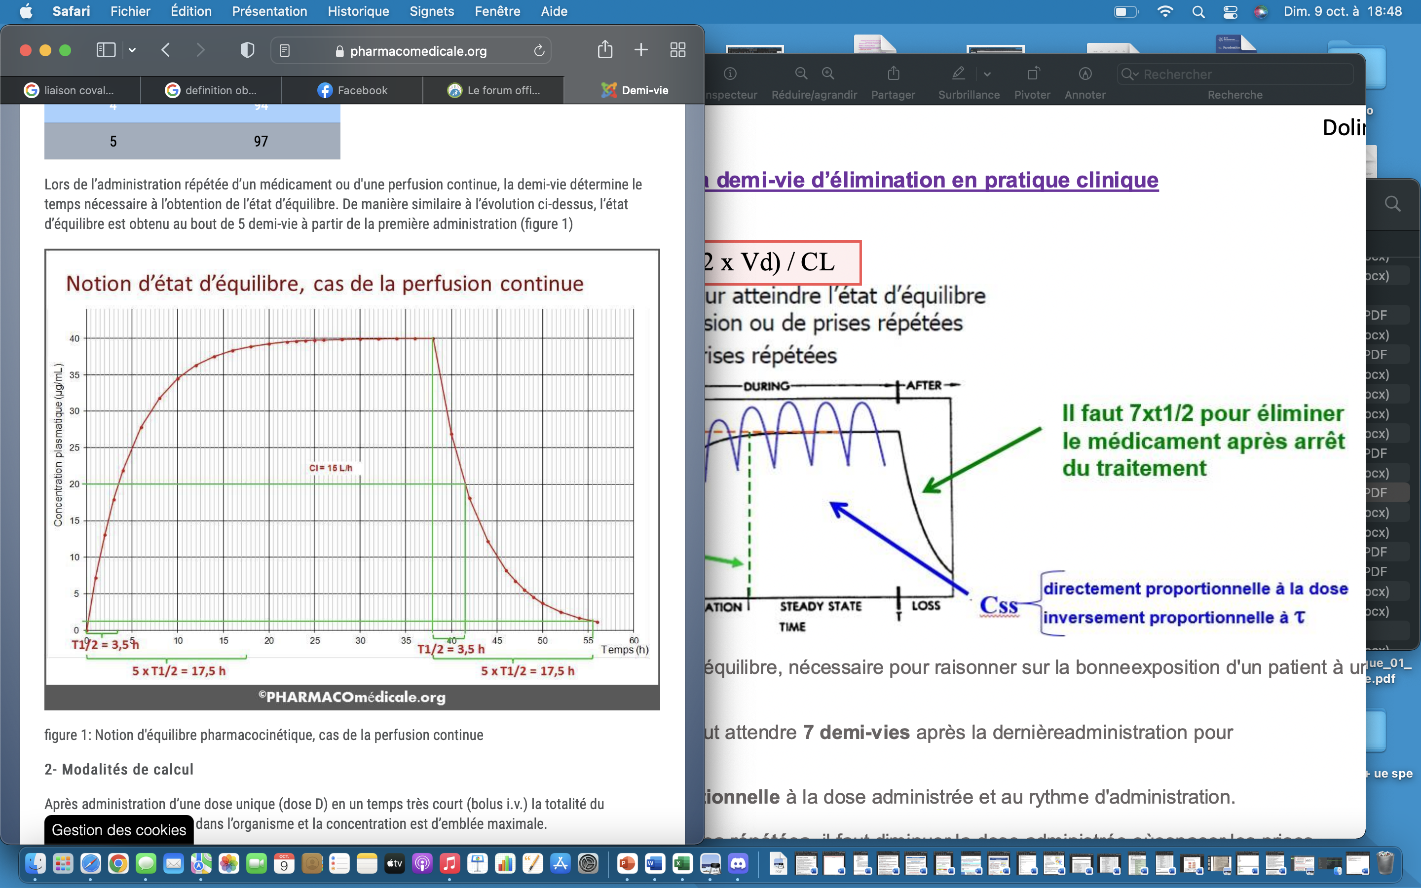Image resolution: width=1421 pixels, height=888 pixels.
Task: Click the Gestion des cookies button
Action: click(x=118, y=829)
